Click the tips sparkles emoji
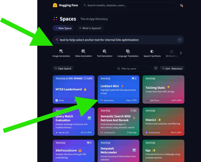 [154, 151]
